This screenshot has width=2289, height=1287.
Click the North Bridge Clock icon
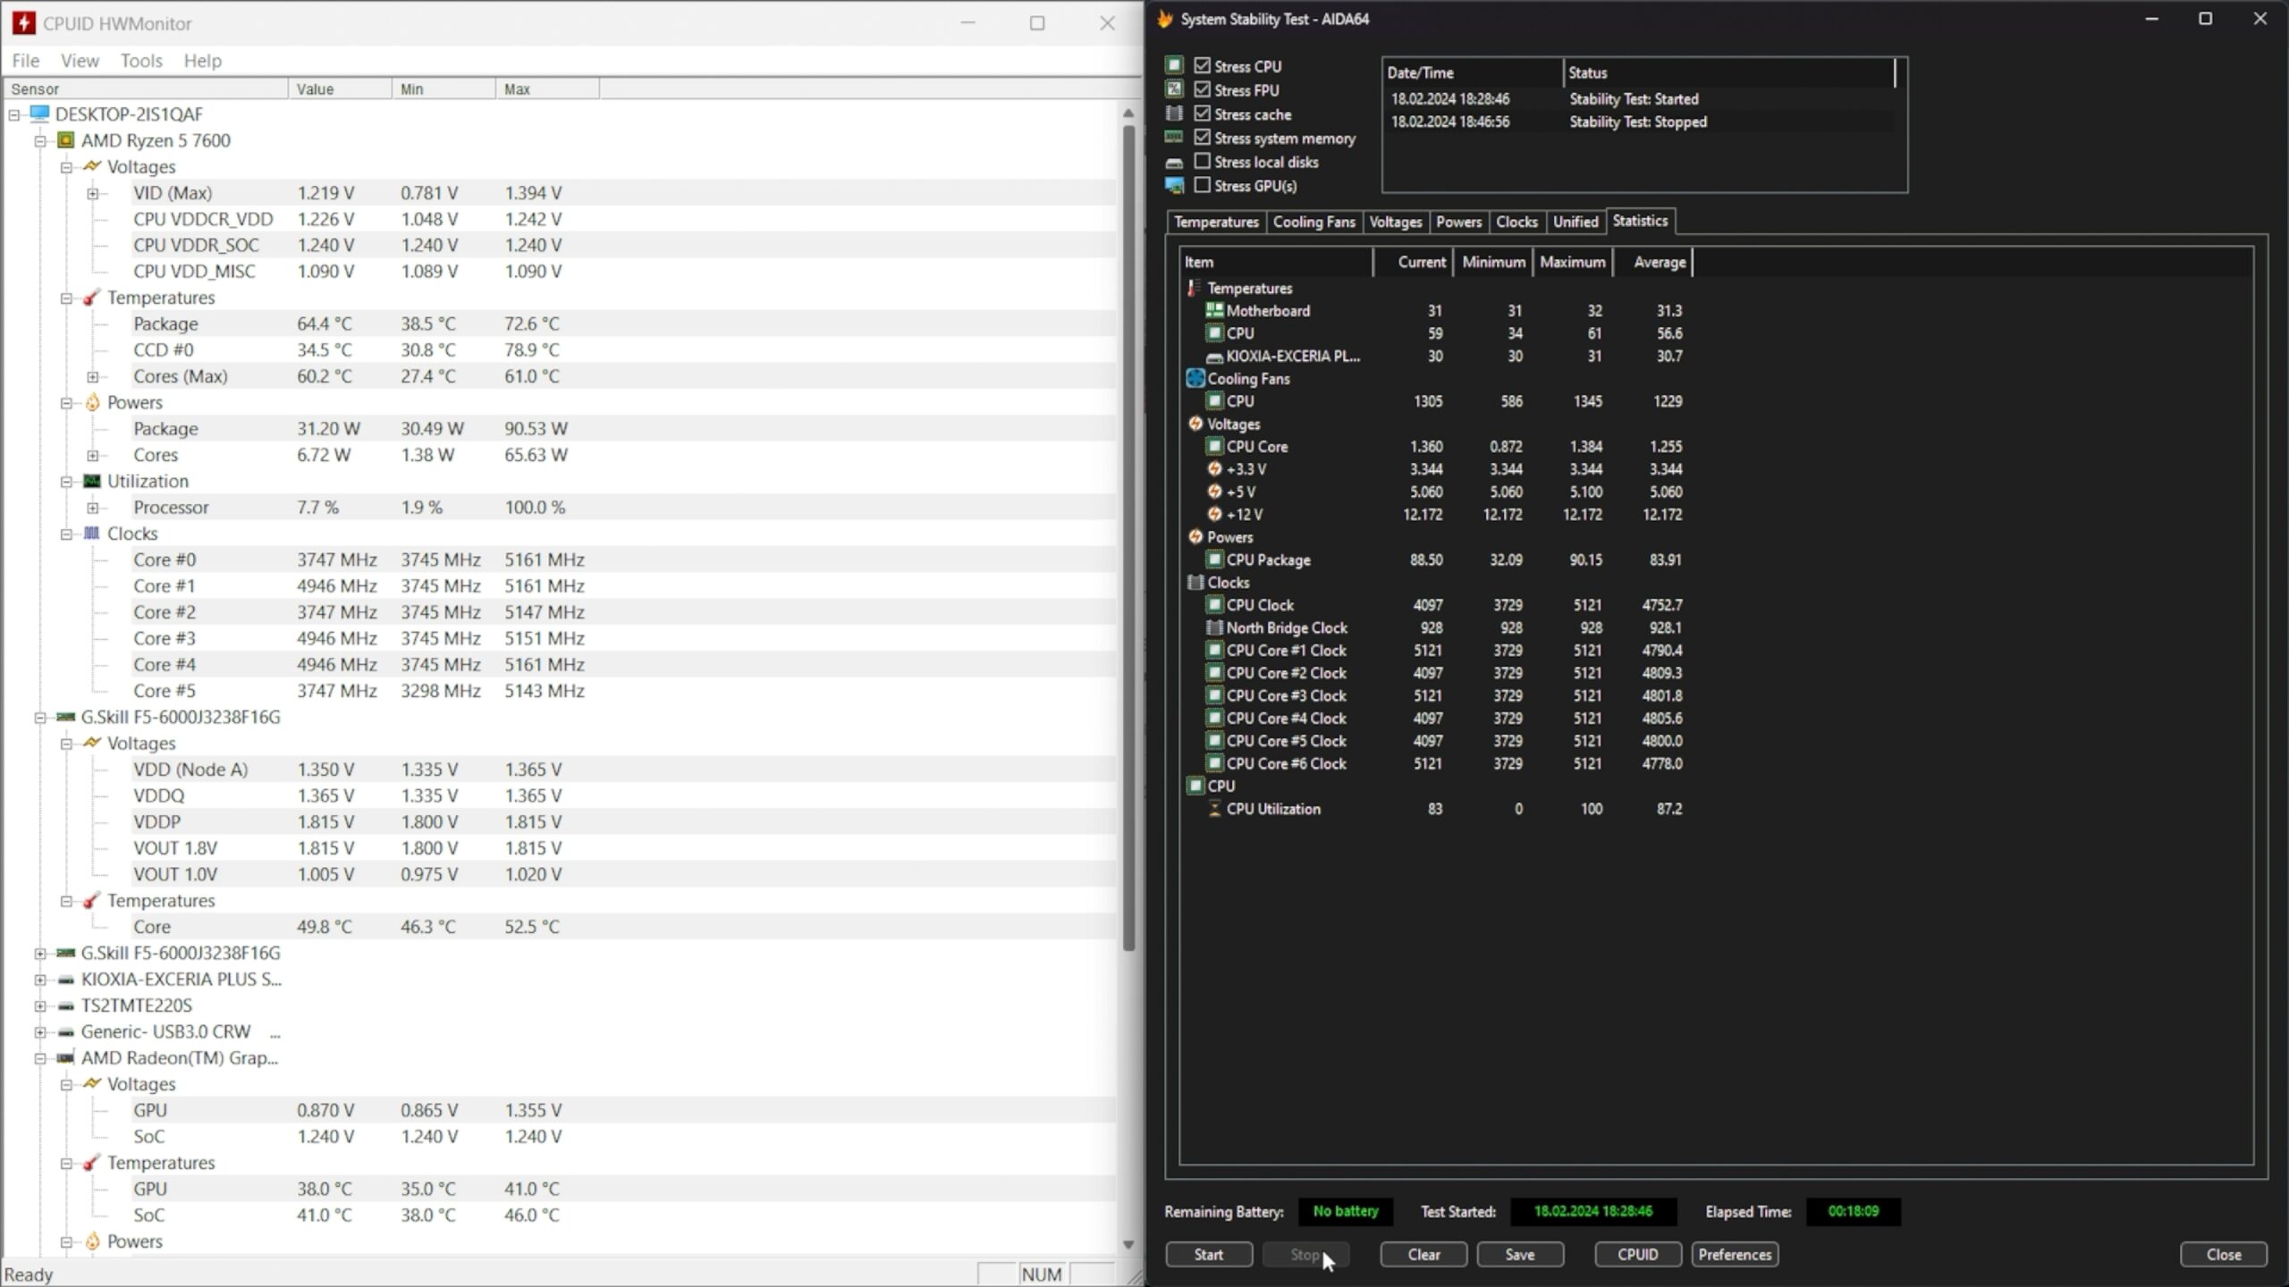(x=1214, y=627)
